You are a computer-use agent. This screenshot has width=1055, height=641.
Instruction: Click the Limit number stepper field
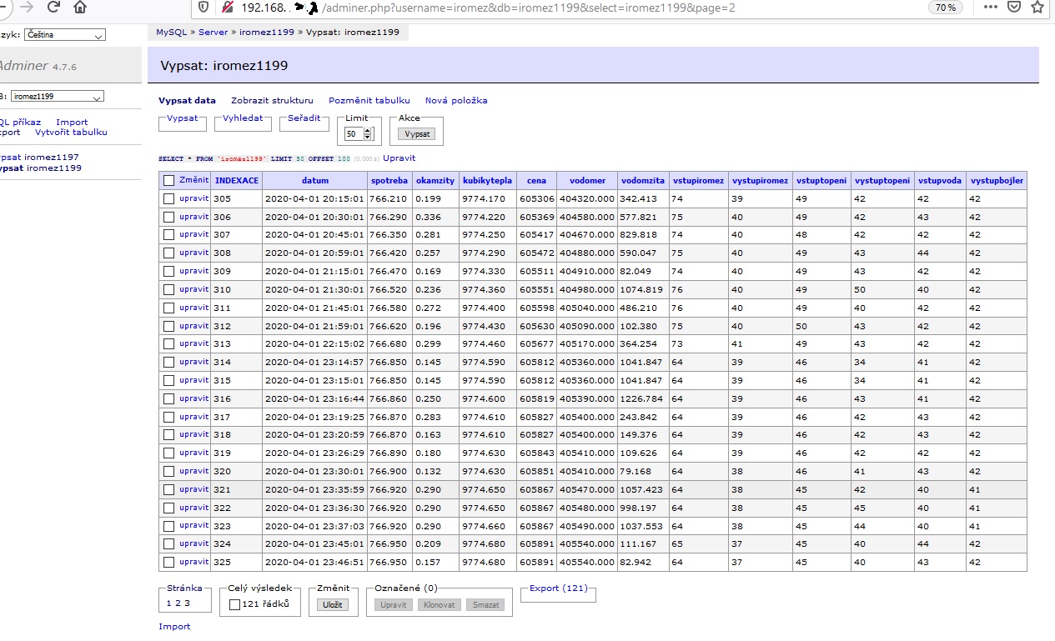coord(354,133)
